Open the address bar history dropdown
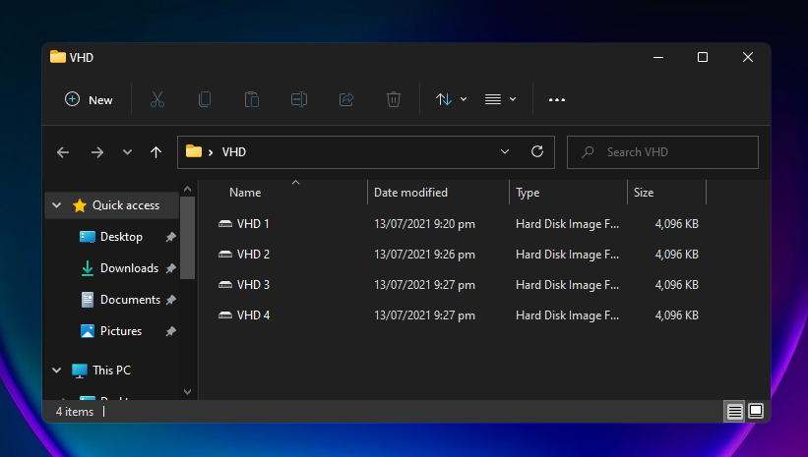Image resolution: width=808 pixels, height=457 pixels. (505, 152)
